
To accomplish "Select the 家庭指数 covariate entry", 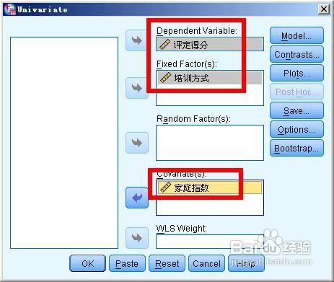I will (x=210, y=188).
